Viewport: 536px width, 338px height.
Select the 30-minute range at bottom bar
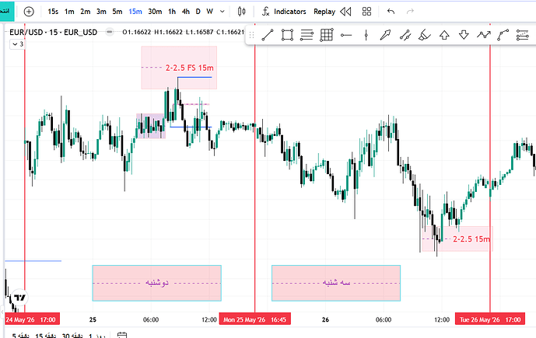[x=72, y=336]
